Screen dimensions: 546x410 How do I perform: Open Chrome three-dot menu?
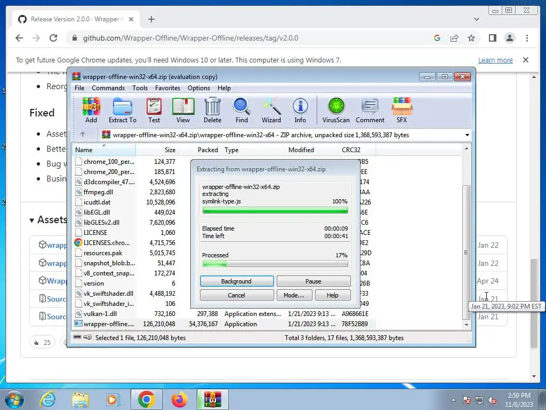click(527, 38)
